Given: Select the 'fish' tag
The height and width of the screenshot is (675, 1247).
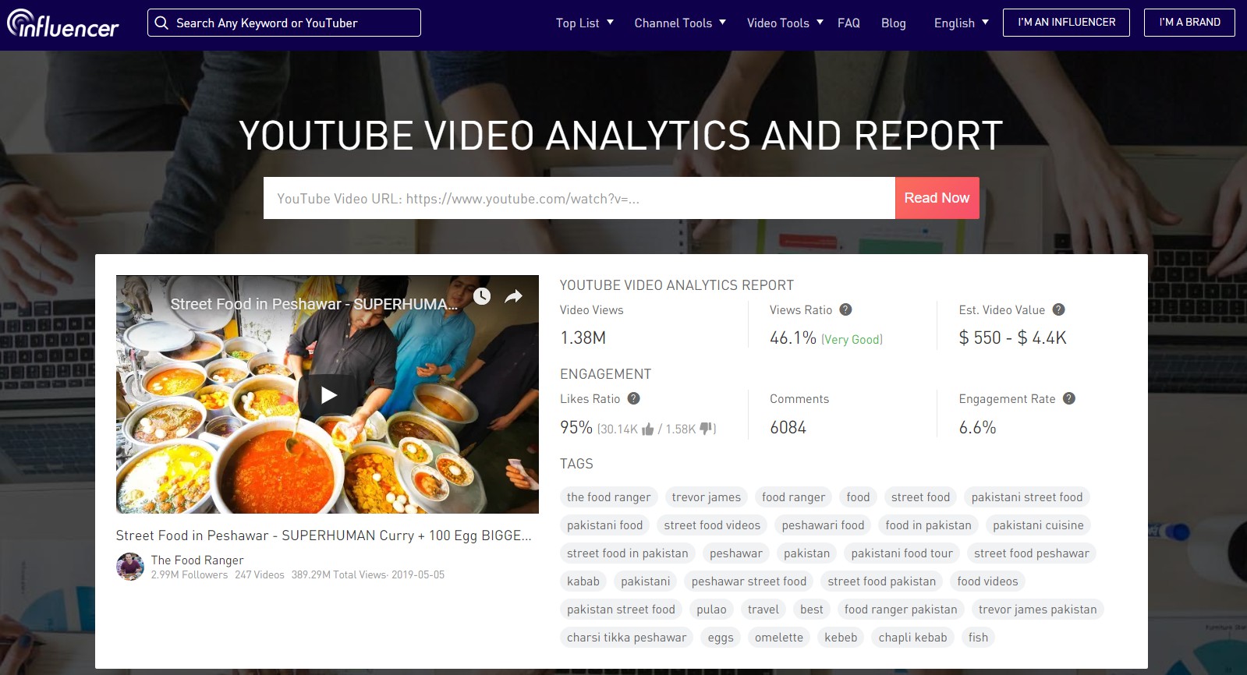Looking at the screenshot, I should pos(978,638).
